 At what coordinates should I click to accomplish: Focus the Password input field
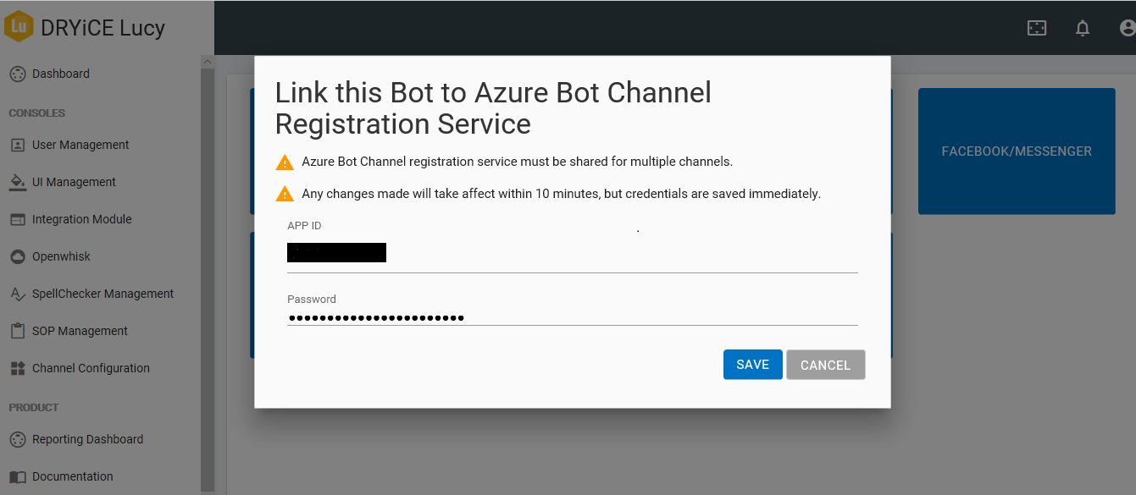pyautogui.click(x=572, y=317)
